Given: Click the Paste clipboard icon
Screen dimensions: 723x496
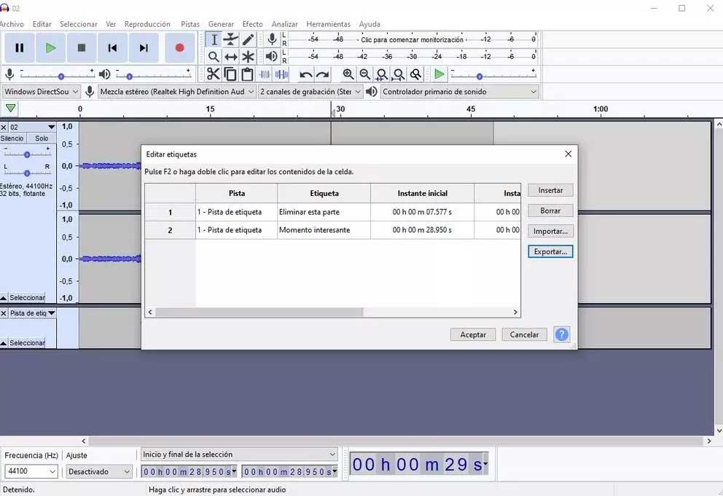Looking at the screenshot, I should [247, 74].
